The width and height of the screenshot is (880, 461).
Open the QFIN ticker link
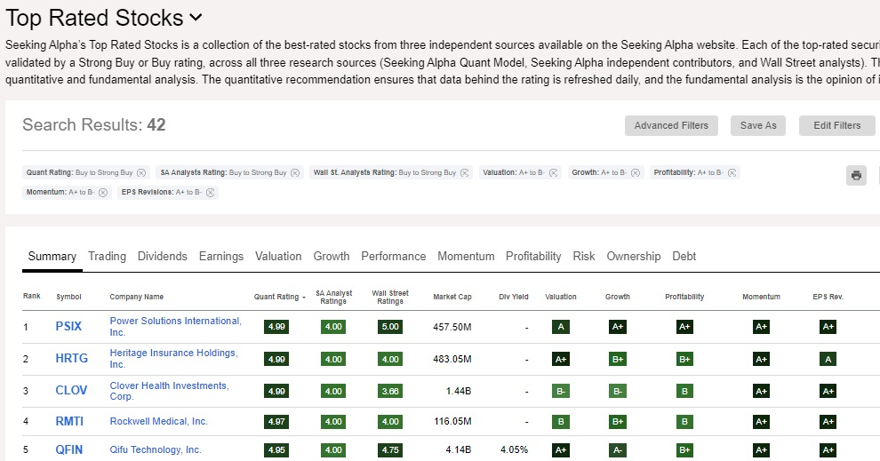click(x=68, y=449)
